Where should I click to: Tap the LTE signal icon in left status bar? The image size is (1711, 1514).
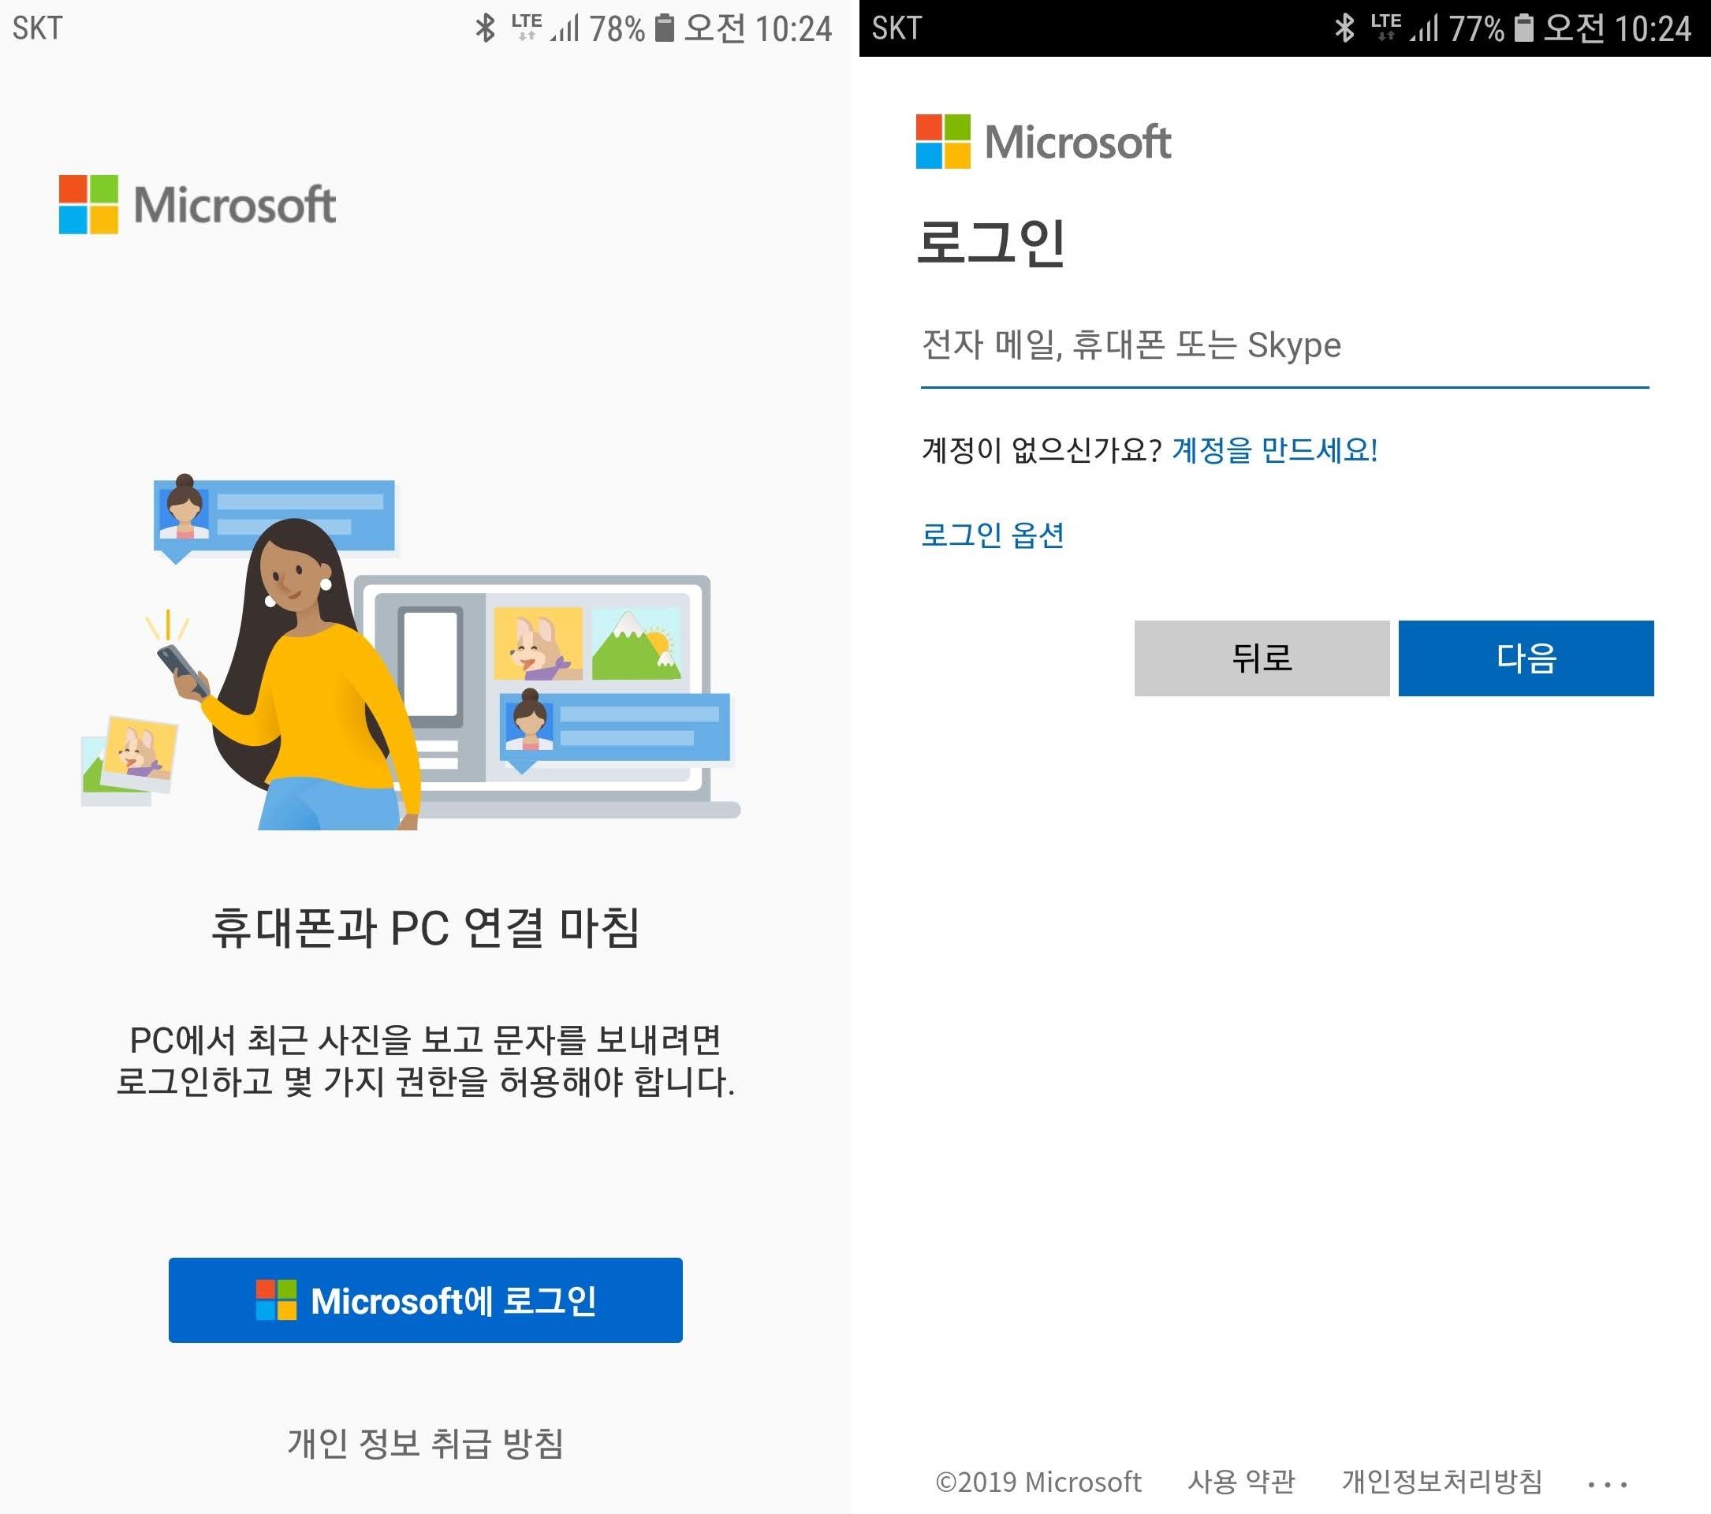pyautogui.click(x=527, y=26)
